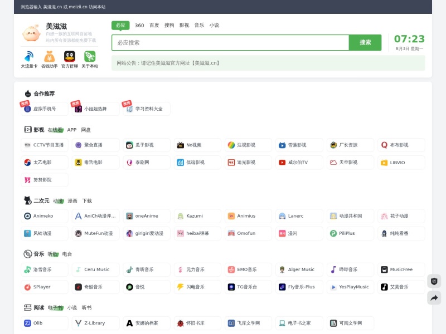Open YesPlayMusic site card
Image resolution: width=446 pixels, height=334 pixels.
350,287
